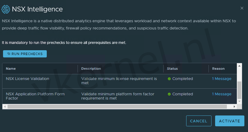Screen dimensions: 248x132
Task: Click the NSX Intelligence dialog title
Action: click(37, 9)
